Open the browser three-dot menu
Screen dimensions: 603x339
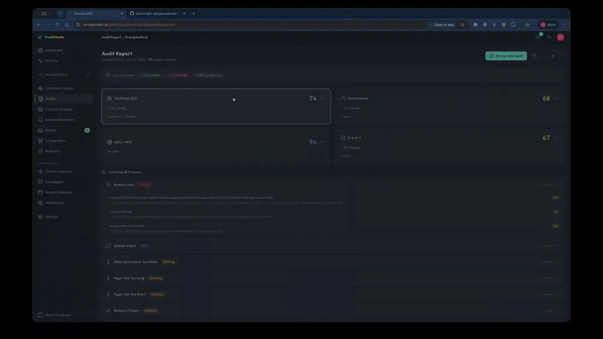(x=564, y=25)
